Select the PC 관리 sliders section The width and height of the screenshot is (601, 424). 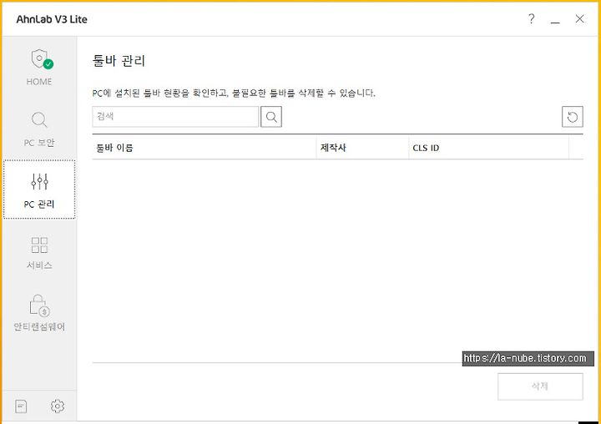click(39, 189)
